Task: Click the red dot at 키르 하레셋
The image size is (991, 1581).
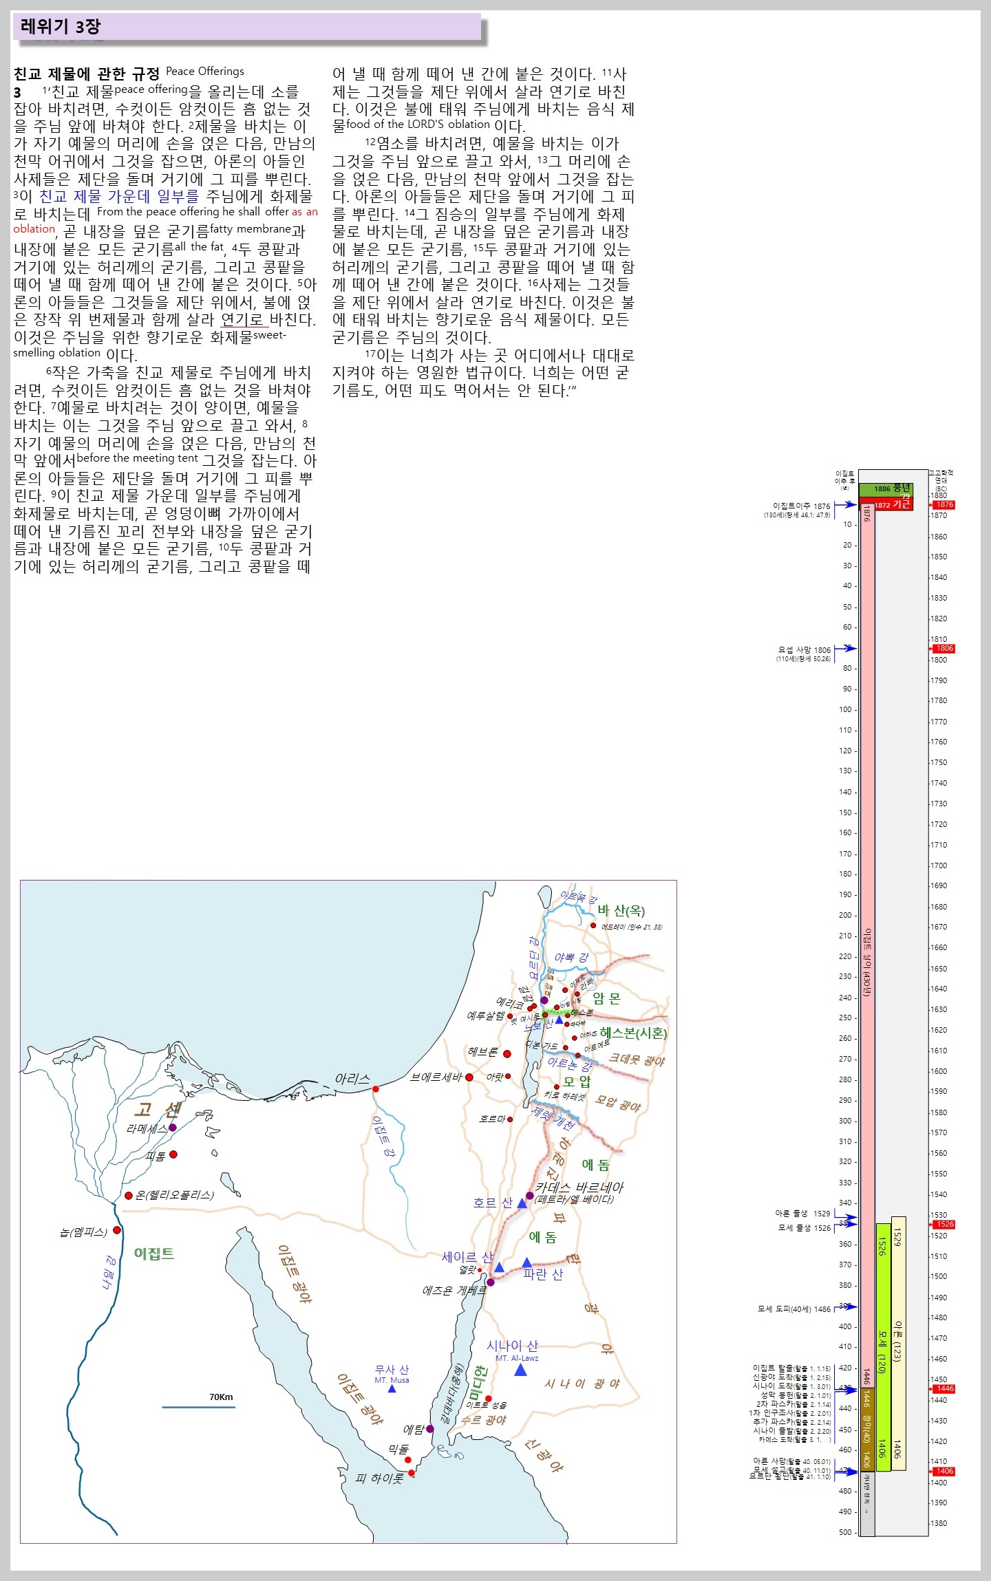Action: coord(557,1087)
